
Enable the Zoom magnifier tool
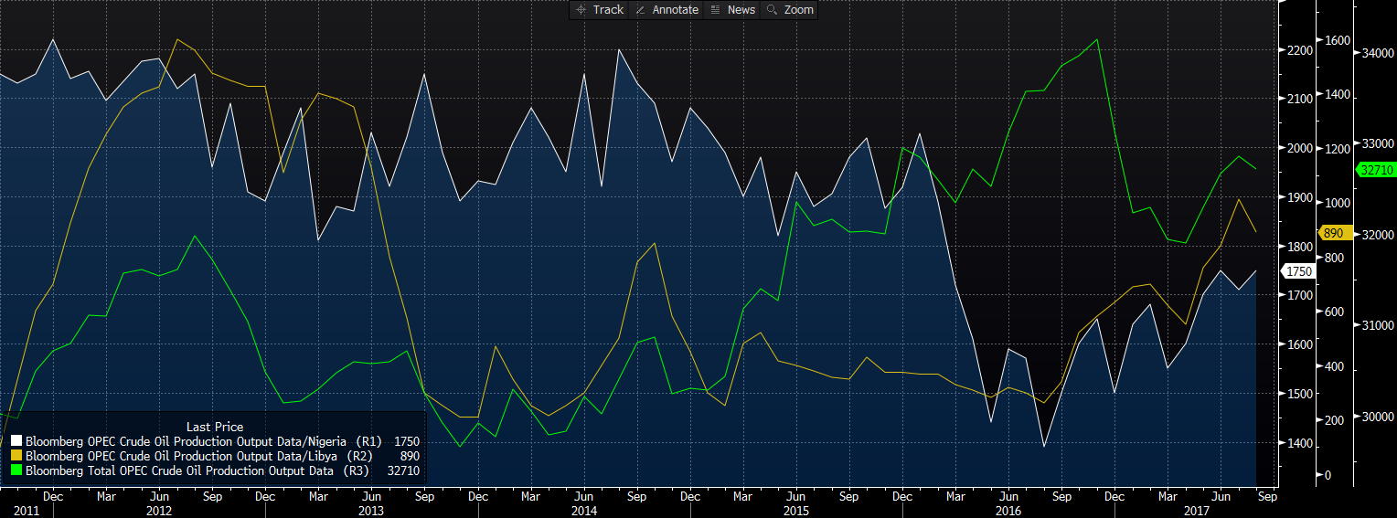(x=790, y=10)
